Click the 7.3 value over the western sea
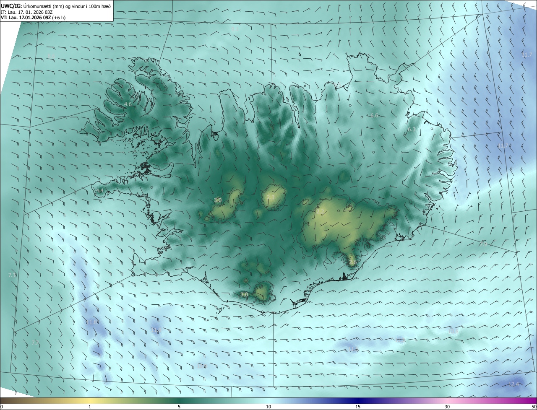537x410 pixels. click(x=12, y=275)
